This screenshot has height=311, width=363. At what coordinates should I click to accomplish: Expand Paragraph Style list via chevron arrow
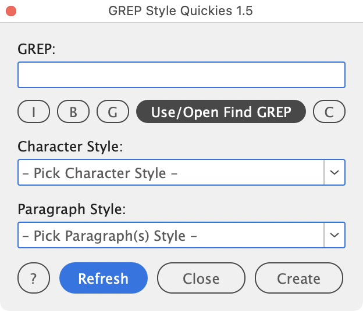click(x=334, y=236)
